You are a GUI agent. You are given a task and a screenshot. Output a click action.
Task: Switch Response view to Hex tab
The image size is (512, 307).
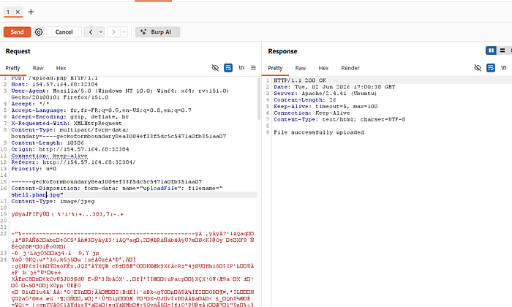click(x=323, y=68)
